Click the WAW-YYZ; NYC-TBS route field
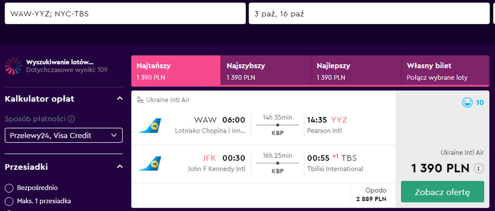This screenshot has width=495, height=211. (x=125, y=14)
